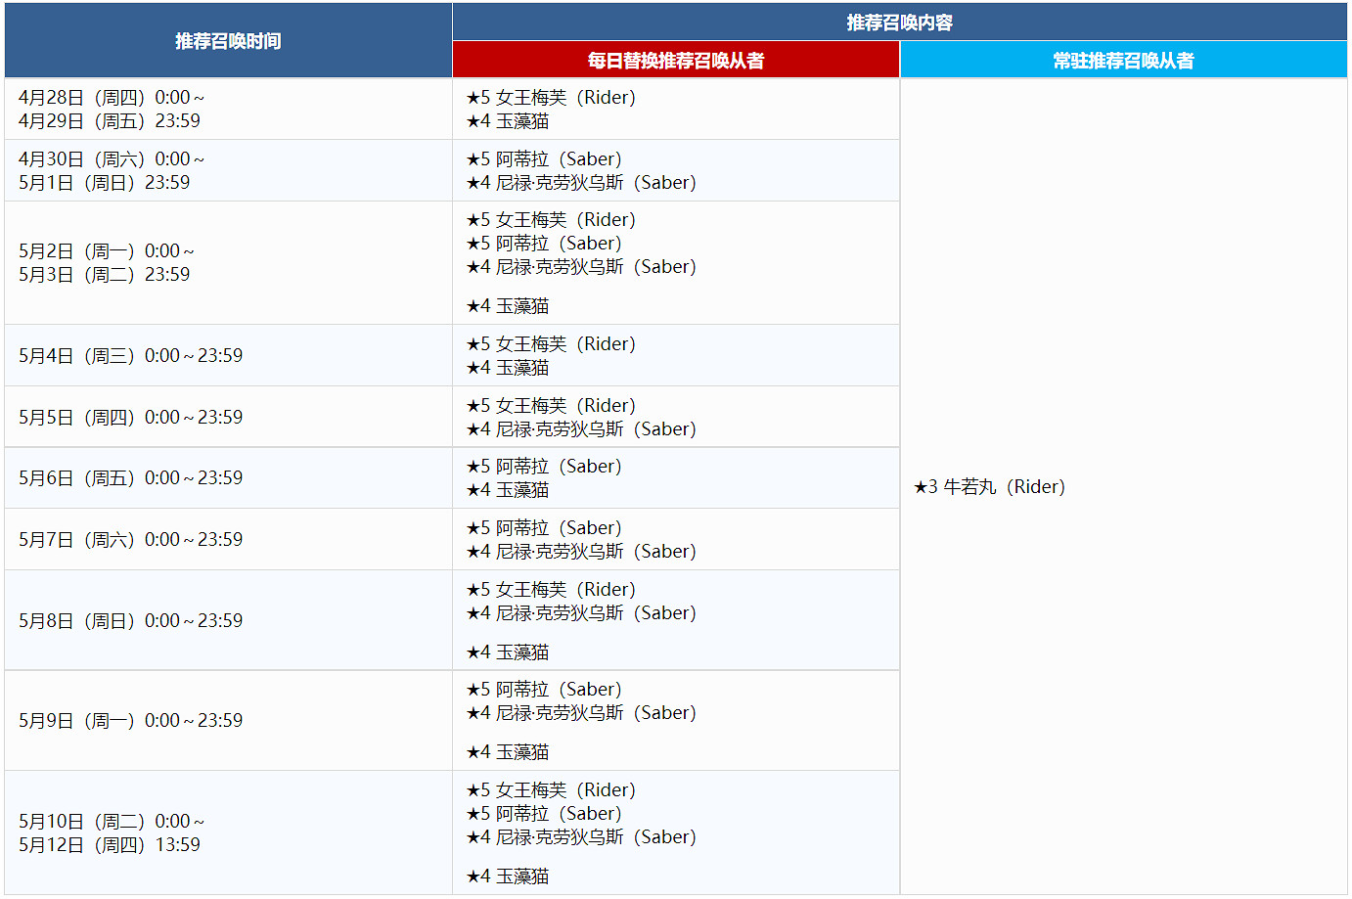Click the 4月30日 (周六) 0:00 date text
Viewport: 1352px width, 899px height.
(x=112, y=159)
